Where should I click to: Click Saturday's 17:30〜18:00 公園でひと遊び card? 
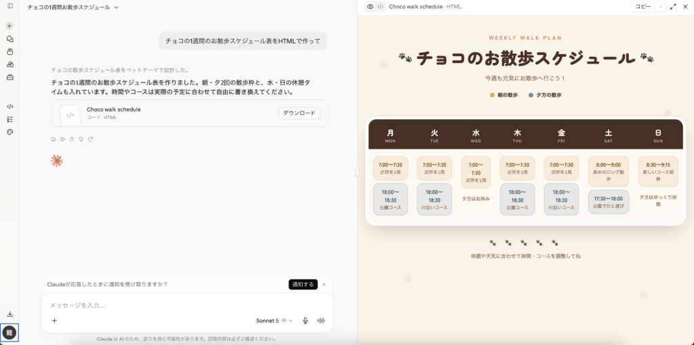point(608,202)
